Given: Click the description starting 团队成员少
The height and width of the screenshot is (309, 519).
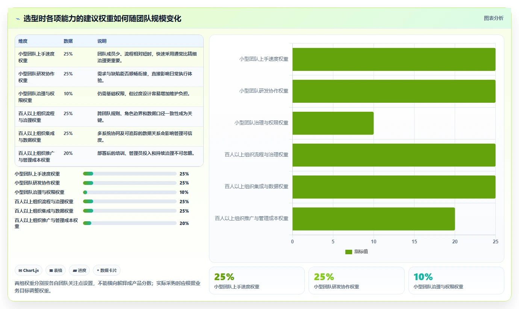Looking at the screenshot, I should pos(147,57).
